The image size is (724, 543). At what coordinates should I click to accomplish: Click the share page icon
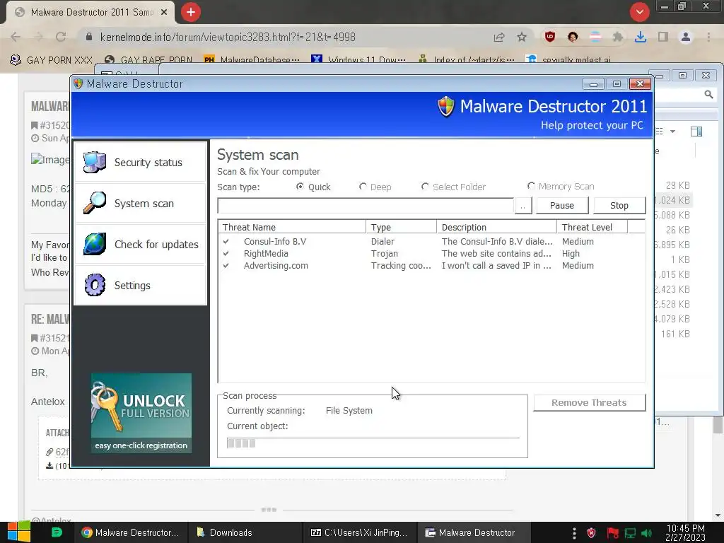[498, 37]
